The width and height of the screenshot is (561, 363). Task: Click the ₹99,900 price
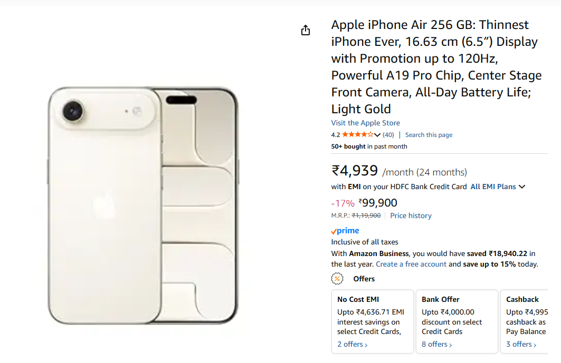click(378, 203)
